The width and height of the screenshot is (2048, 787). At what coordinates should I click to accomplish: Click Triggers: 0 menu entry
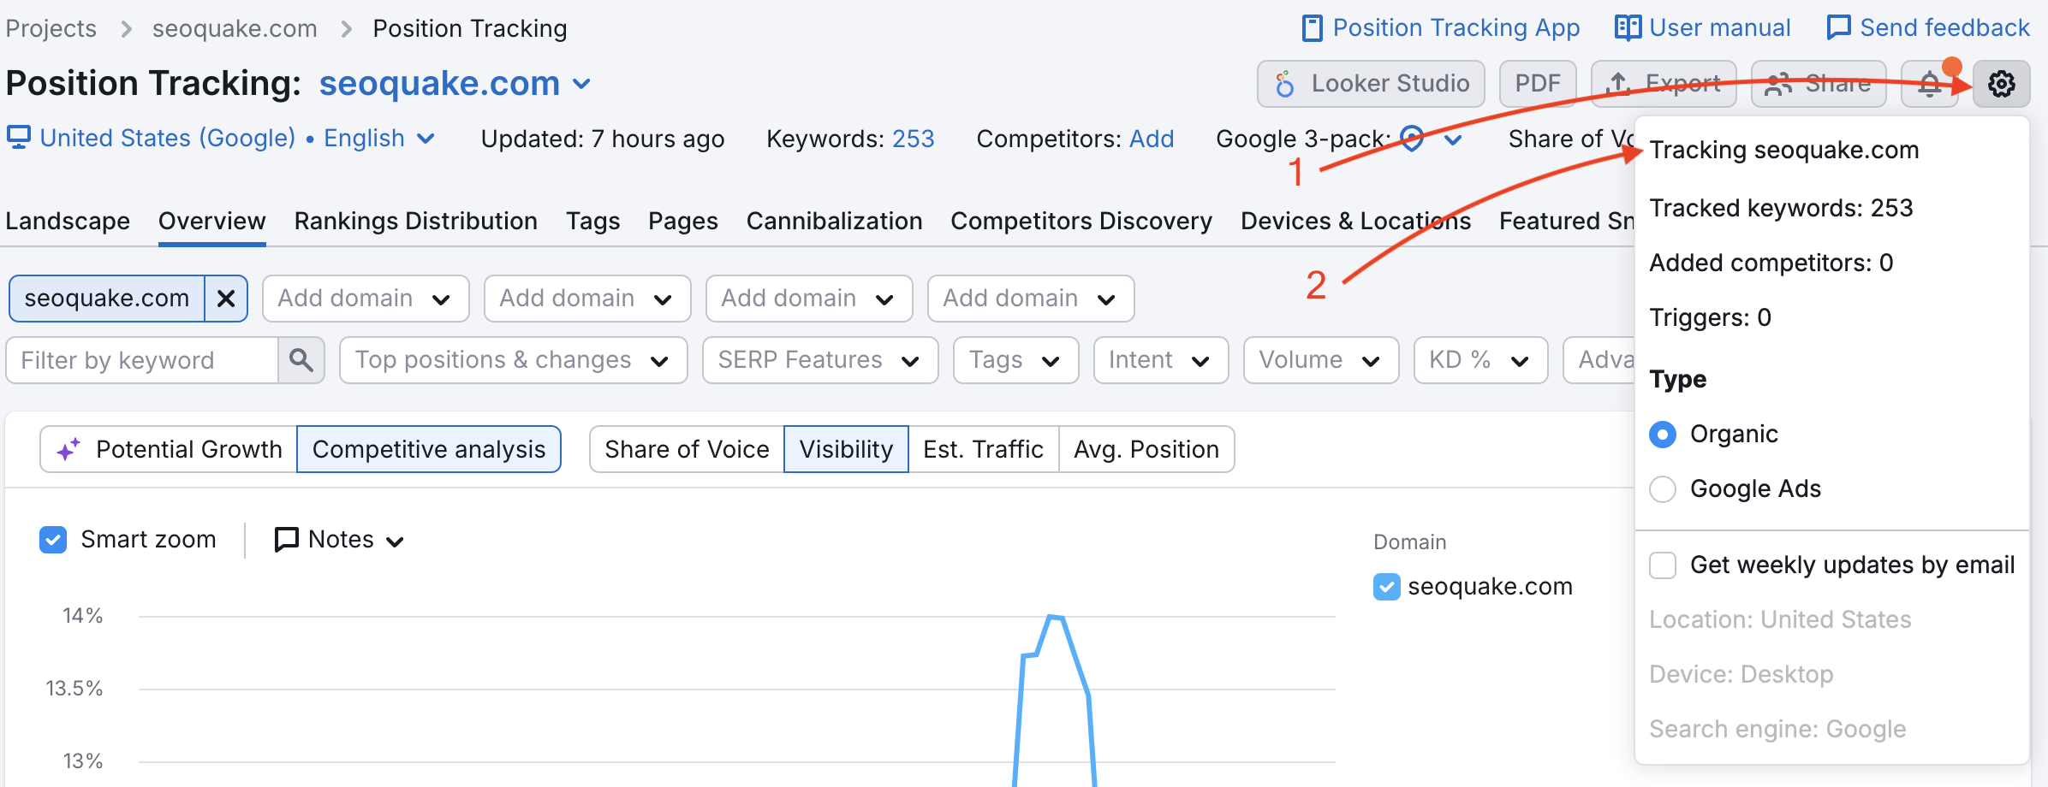click(x=1710, y=317)
